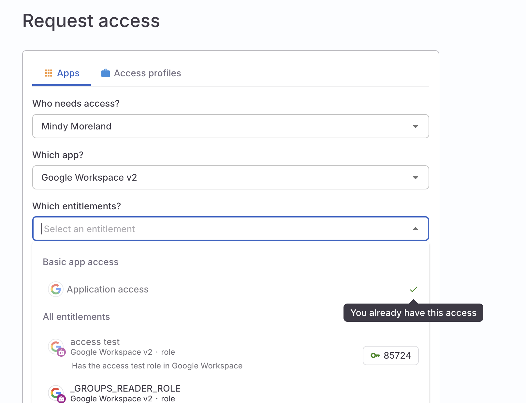Click the briefcase icon beside Access profiles
This screenshot has width=526, height=403.
105,73
